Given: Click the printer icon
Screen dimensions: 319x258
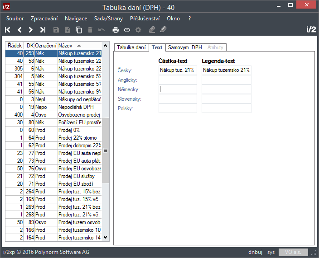Looking at the screenshot, I should pos(116,30).
